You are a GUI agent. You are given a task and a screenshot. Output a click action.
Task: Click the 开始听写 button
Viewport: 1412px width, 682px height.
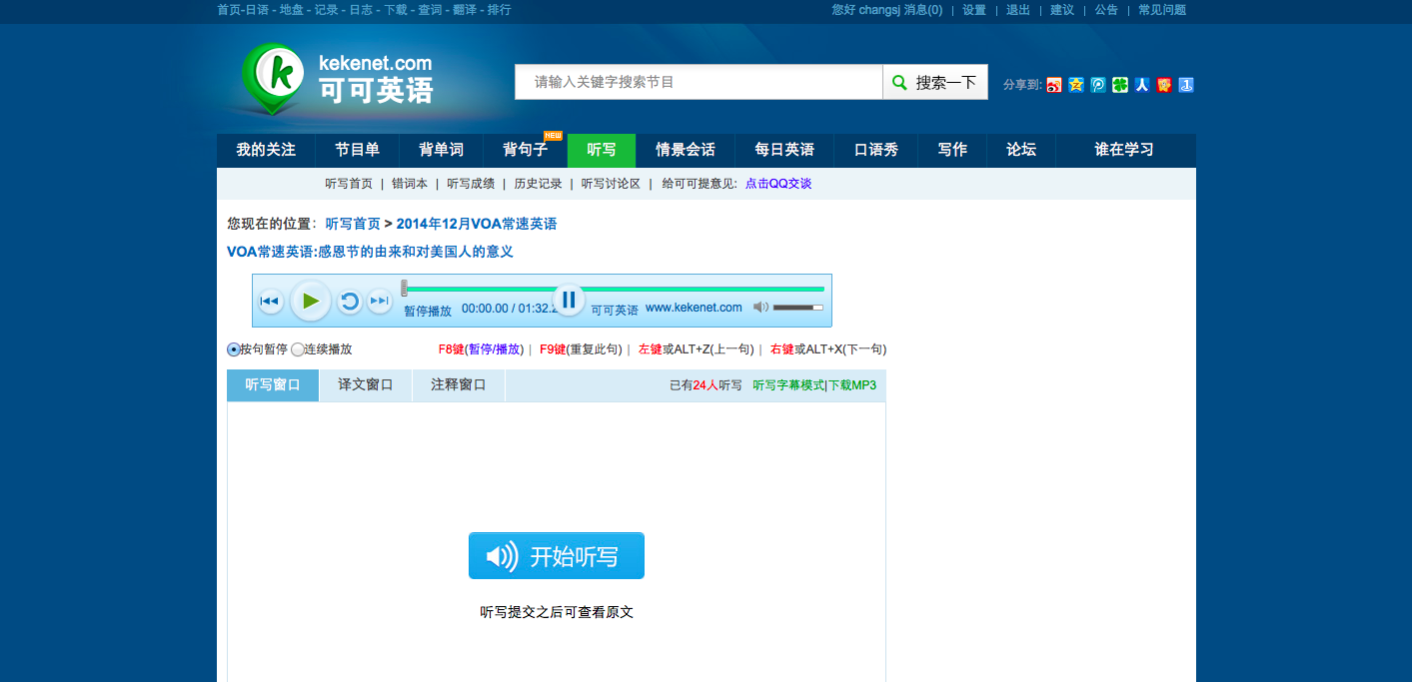tap(556, 556)
